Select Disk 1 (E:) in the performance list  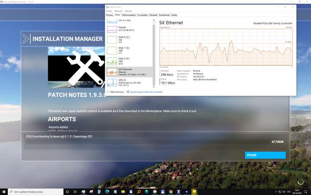pyautogui.click(x=129, y=50)
